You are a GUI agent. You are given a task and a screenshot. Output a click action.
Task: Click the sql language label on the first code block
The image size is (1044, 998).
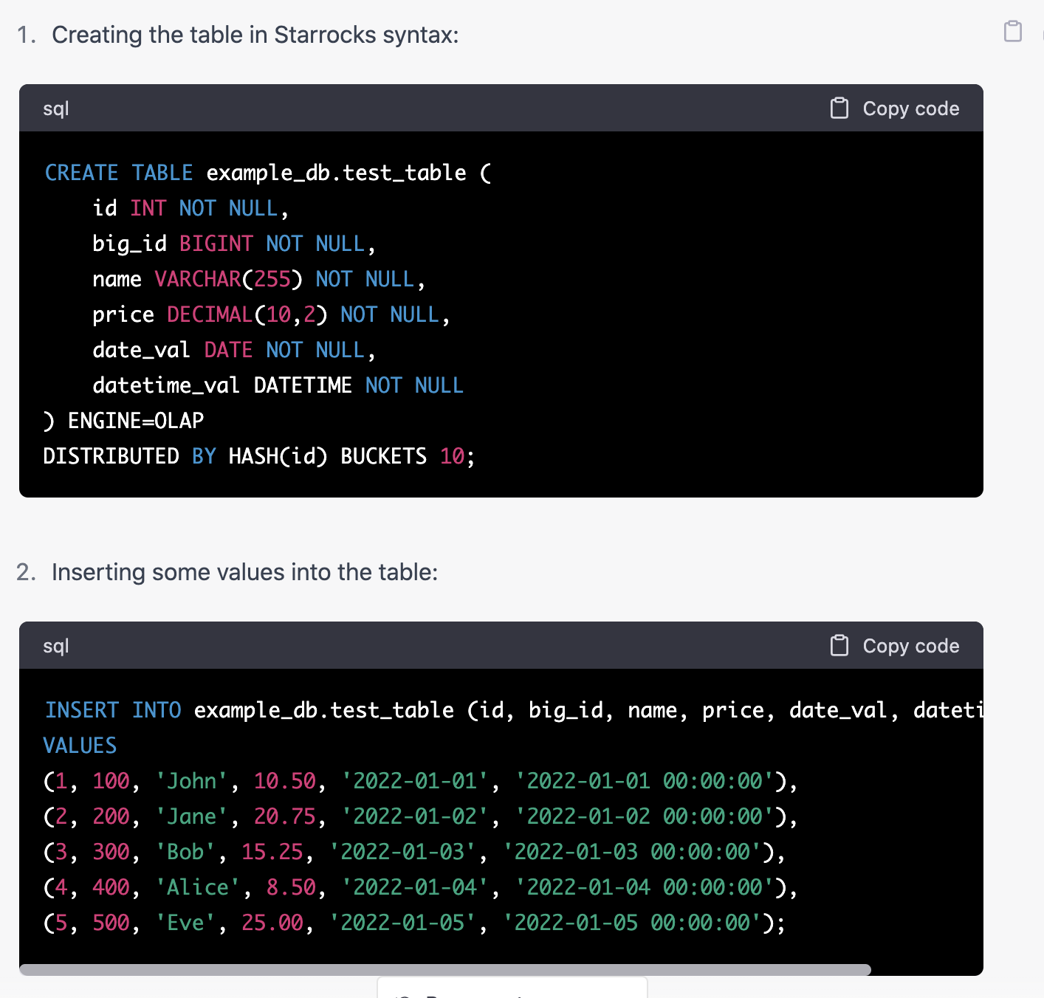56,109
